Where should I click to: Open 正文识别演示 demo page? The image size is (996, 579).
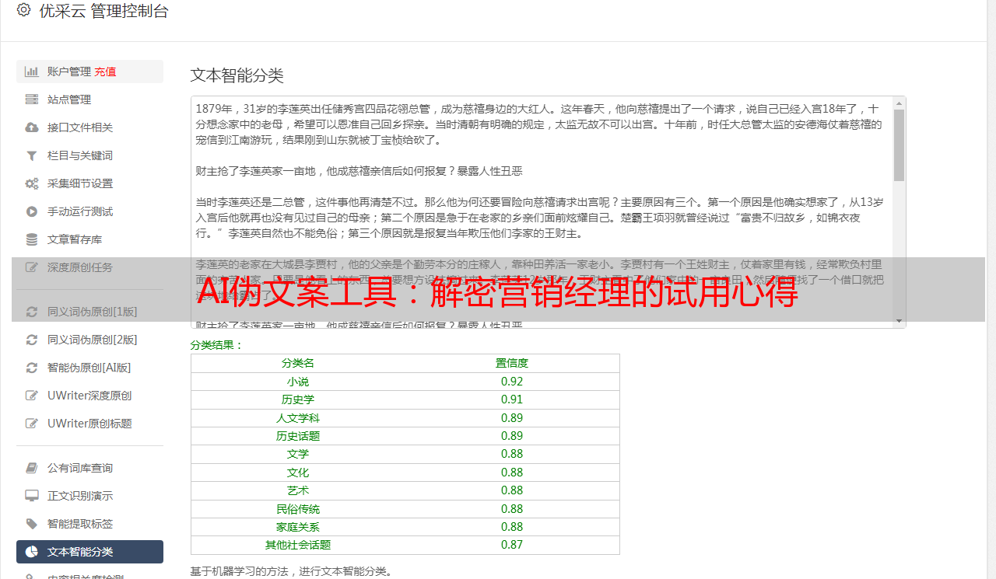click(89, 496)
